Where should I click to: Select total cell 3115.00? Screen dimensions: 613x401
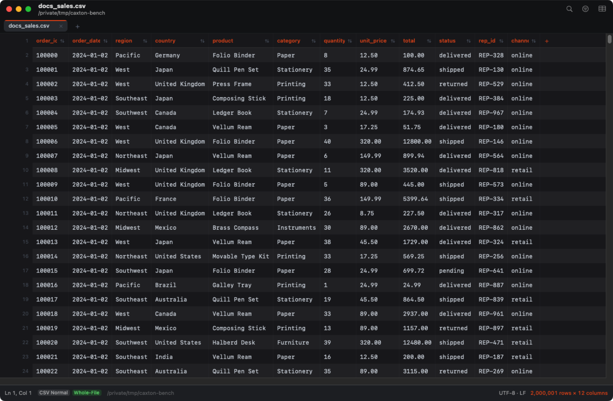417,371
